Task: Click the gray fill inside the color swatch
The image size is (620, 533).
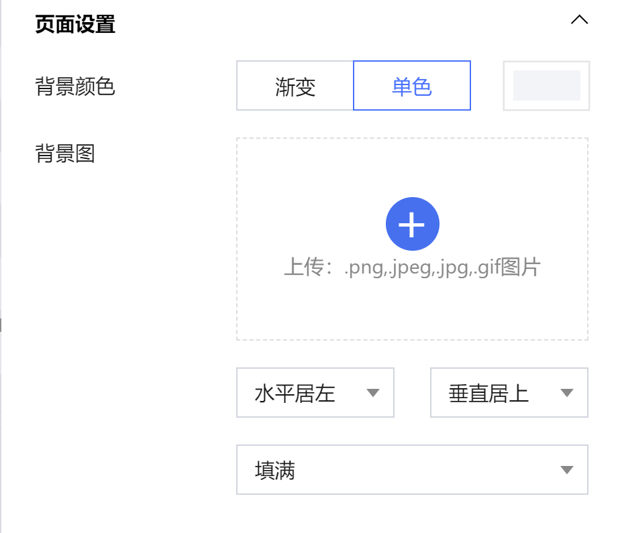Action: [546, 86]
